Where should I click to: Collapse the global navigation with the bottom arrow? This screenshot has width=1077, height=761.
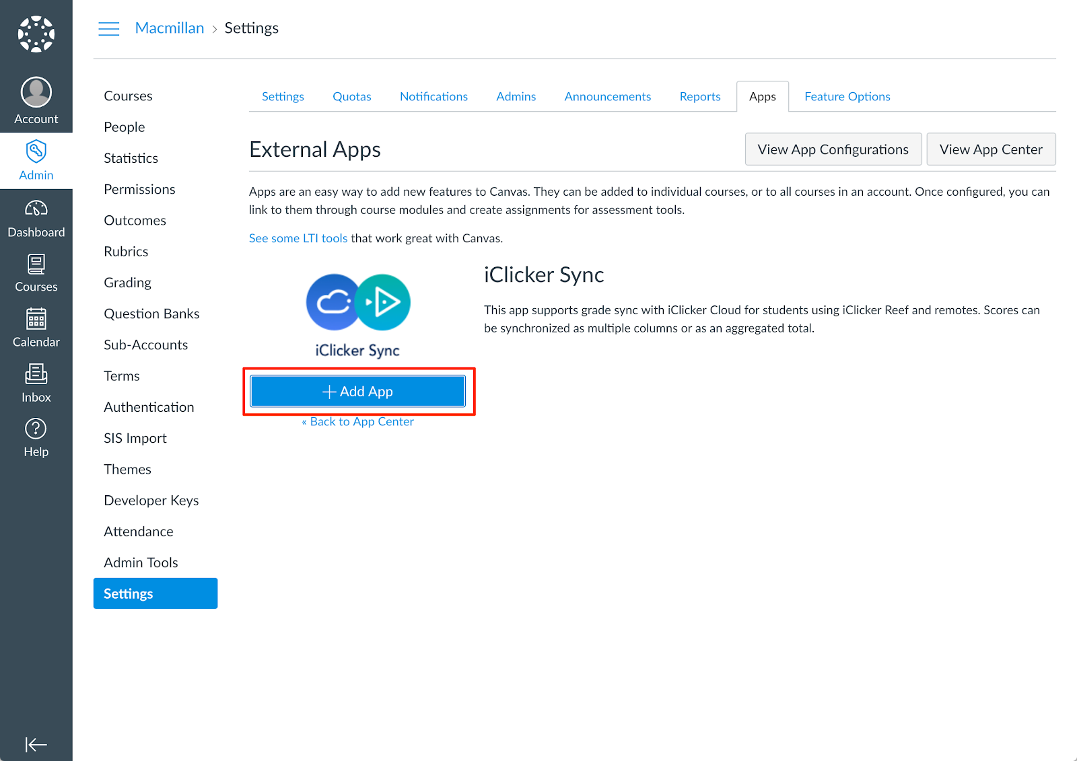tap(36, 744)
